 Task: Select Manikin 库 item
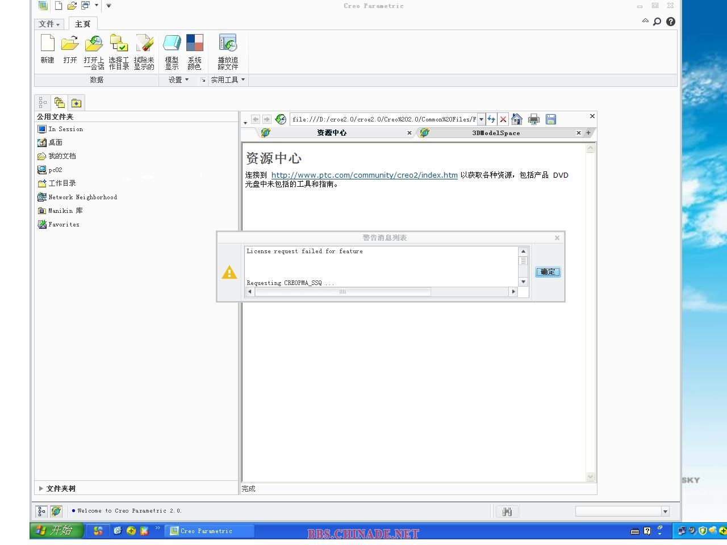(x=60, y=211)
